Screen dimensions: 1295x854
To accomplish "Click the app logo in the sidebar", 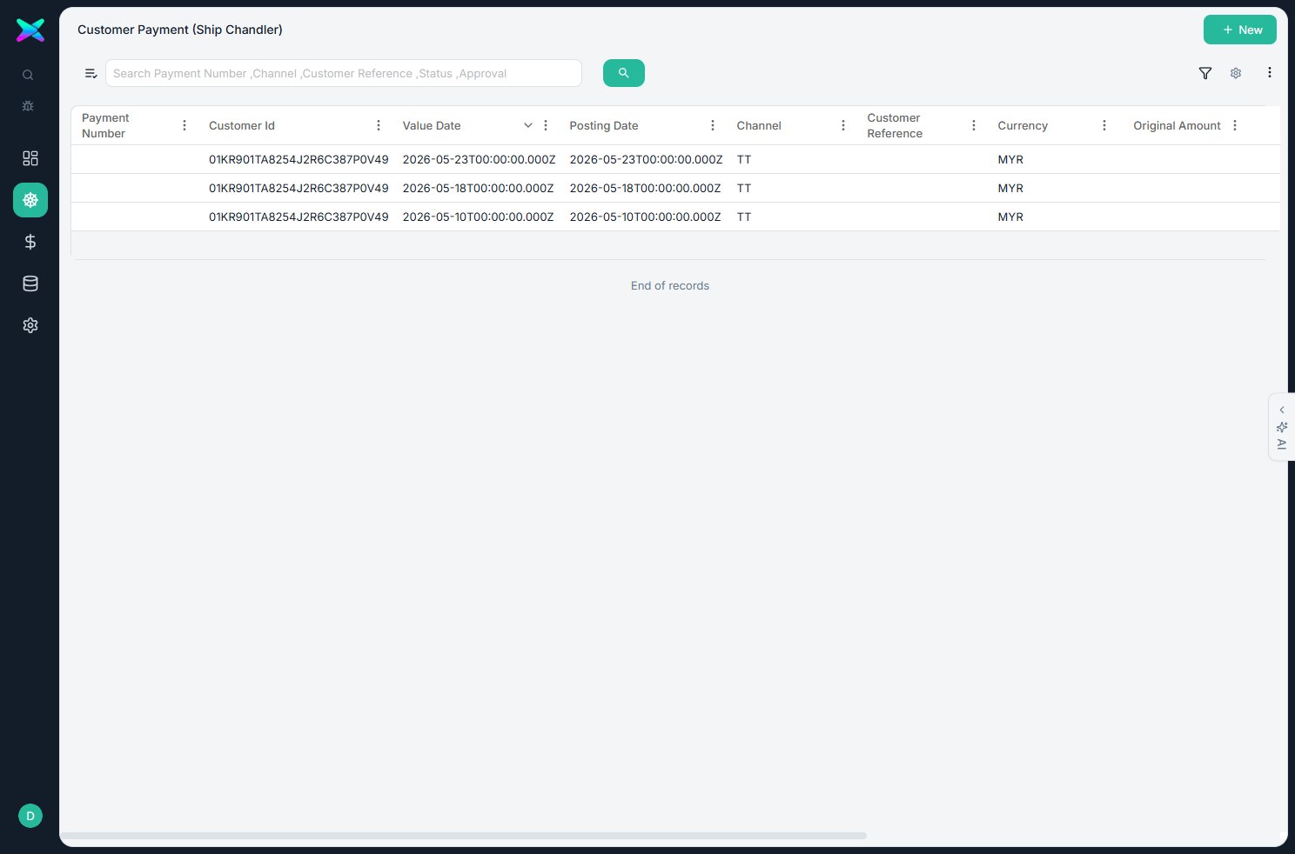I will (30, 30).
